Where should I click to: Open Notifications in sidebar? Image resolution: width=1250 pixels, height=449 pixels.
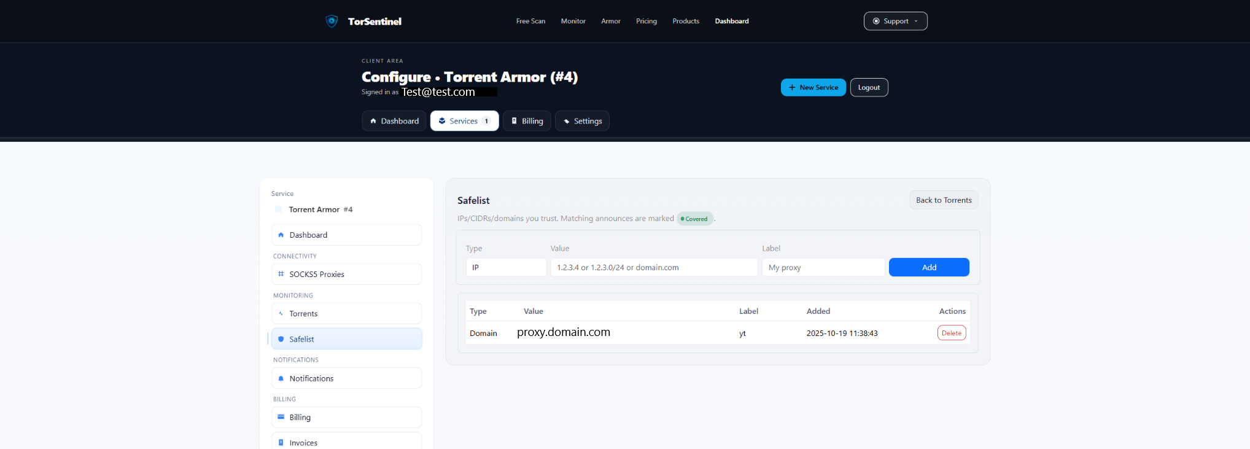coord(346,378)
